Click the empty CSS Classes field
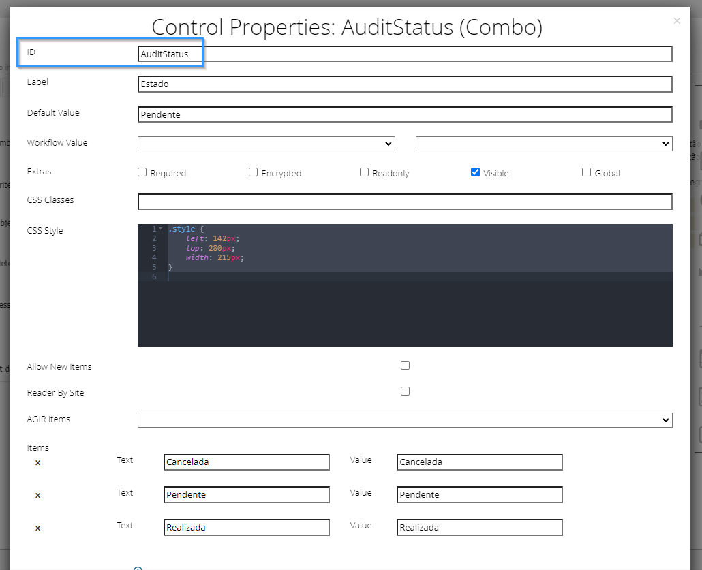Image resolution: width=702 pixels, height=570 pixels. tap(405, 202)
